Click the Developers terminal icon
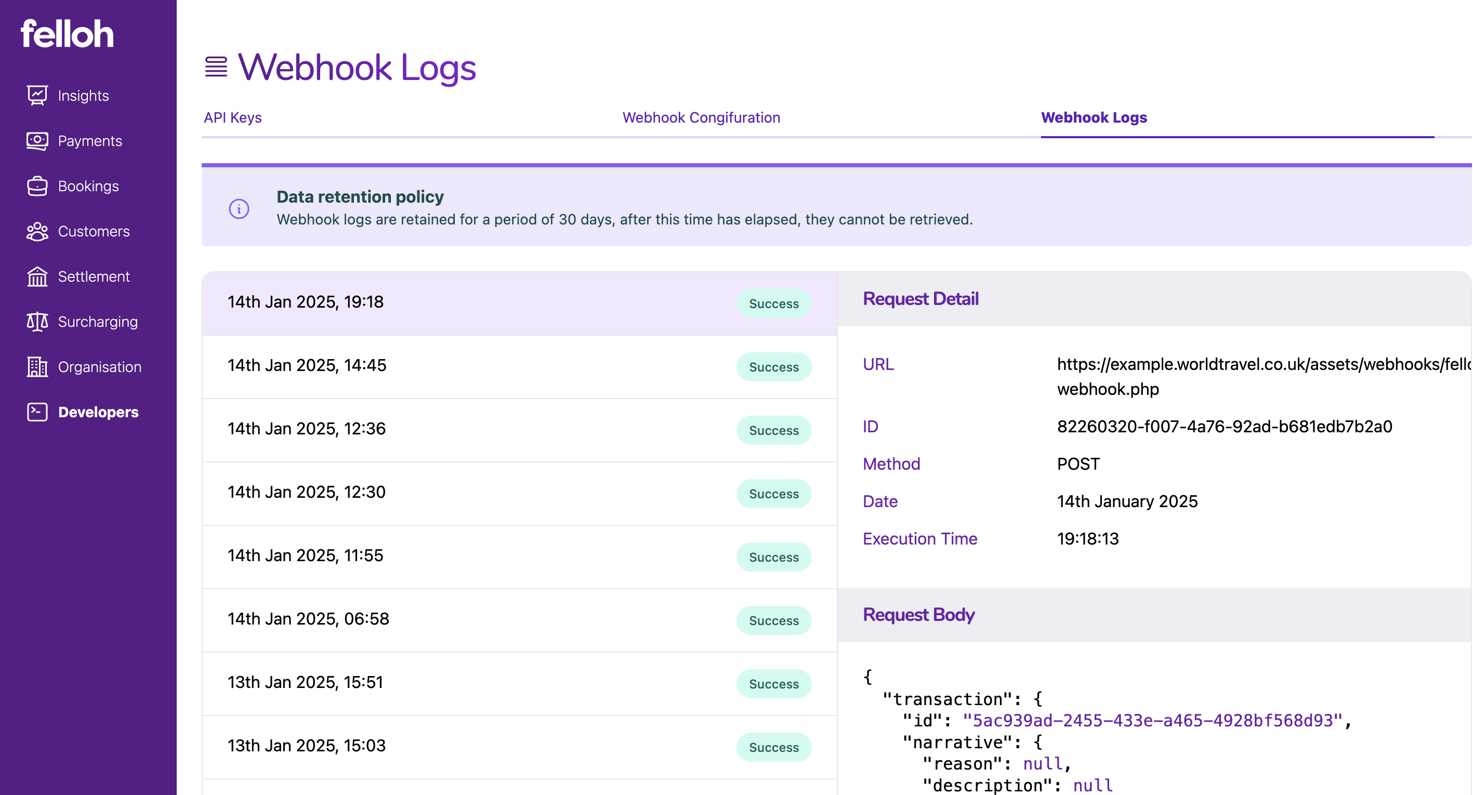Screen dimensions: 1473x795 coord(37,412)
